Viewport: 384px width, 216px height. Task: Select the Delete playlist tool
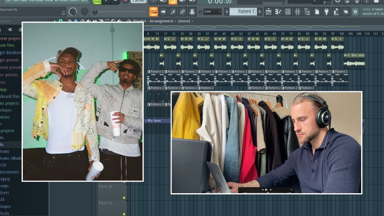(x=82, y=21)
